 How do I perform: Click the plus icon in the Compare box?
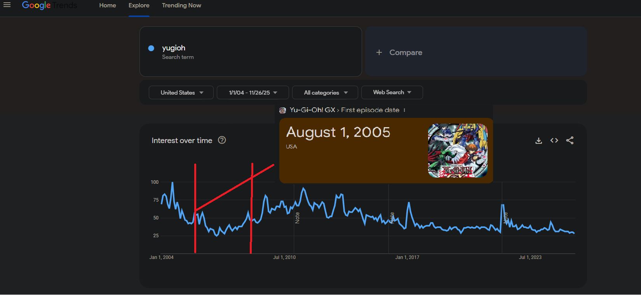point(379,52)
